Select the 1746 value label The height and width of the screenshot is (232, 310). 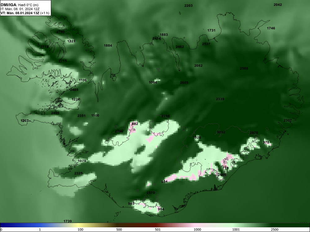click(x=271, y=28)
